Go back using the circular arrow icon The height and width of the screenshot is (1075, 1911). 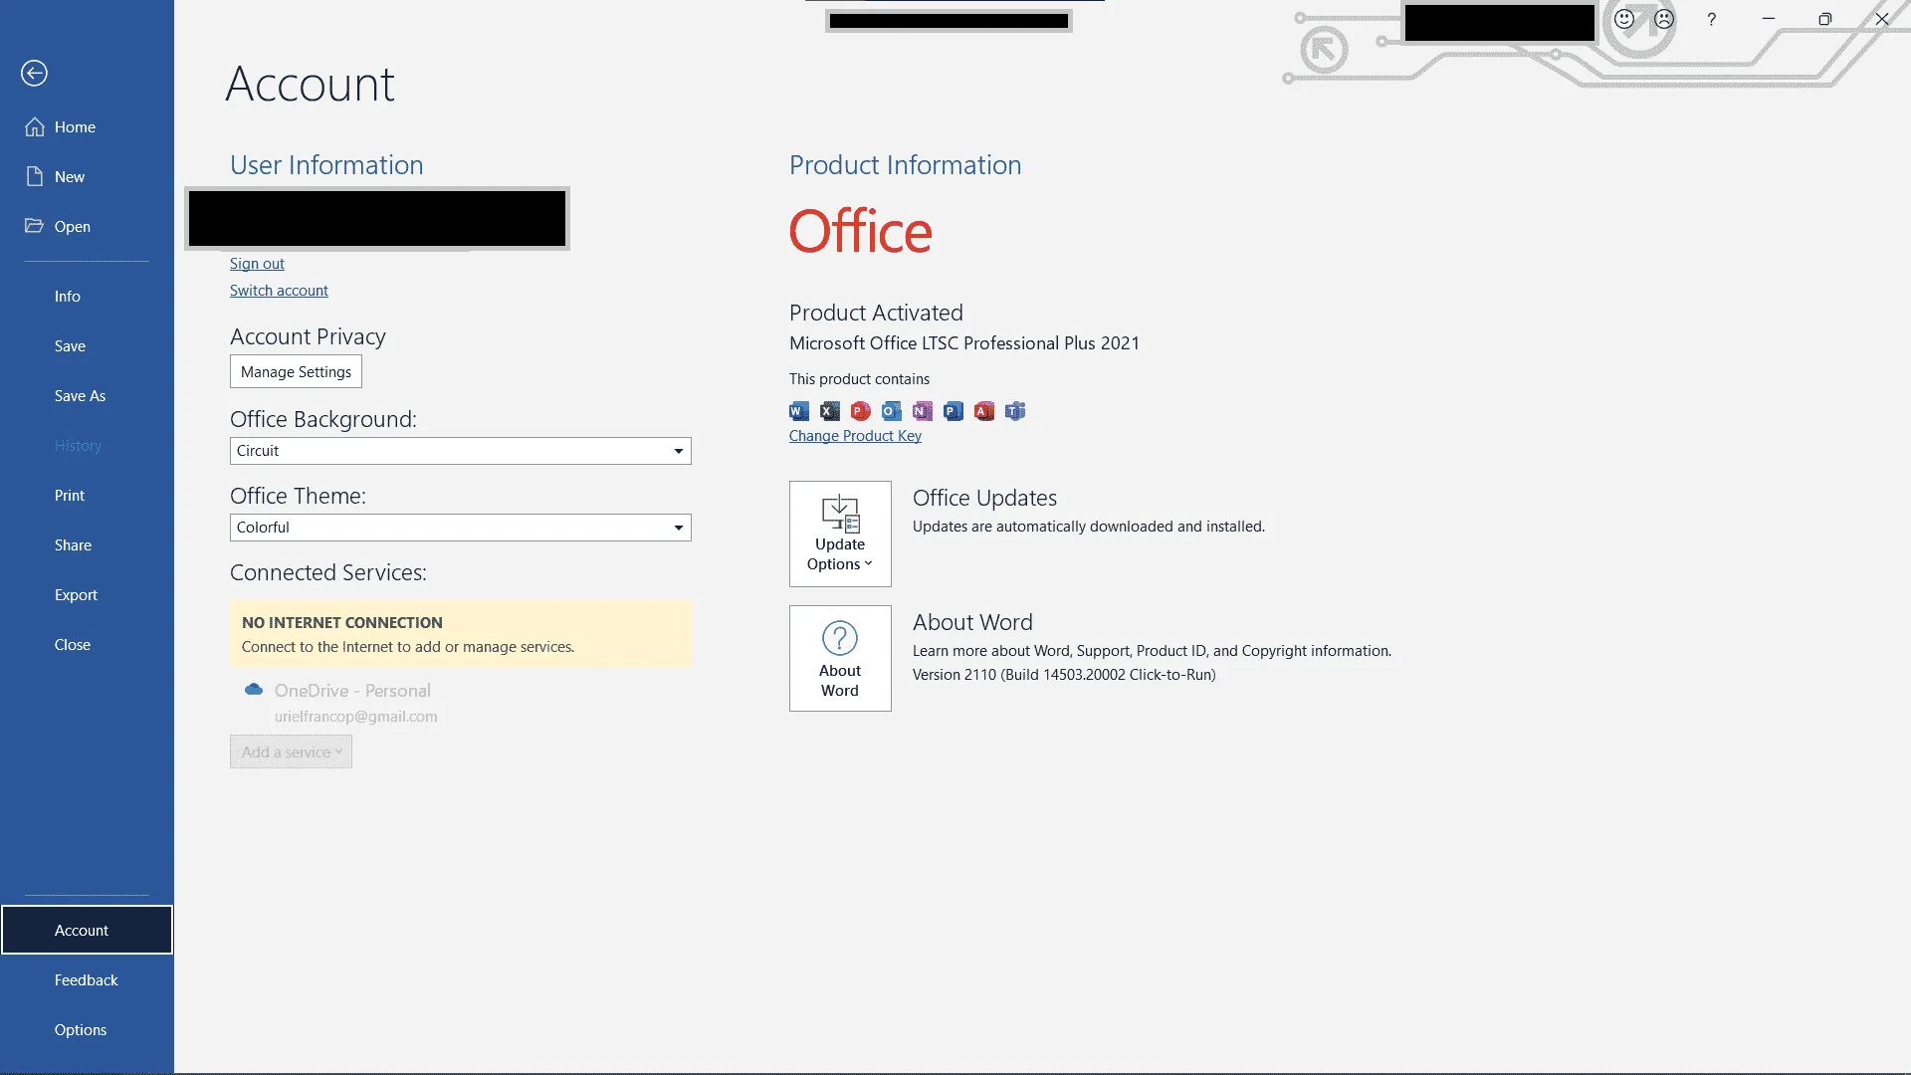(x=34, y=73)
